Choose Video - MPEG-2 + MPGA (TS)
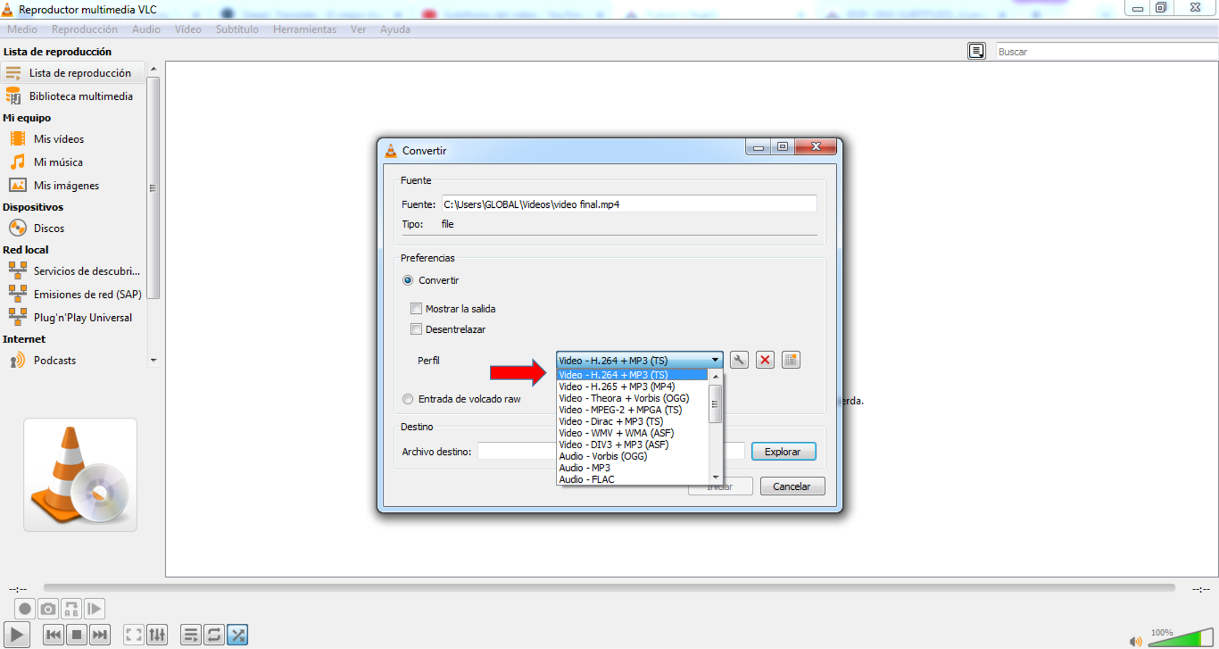 coord(632,410)
